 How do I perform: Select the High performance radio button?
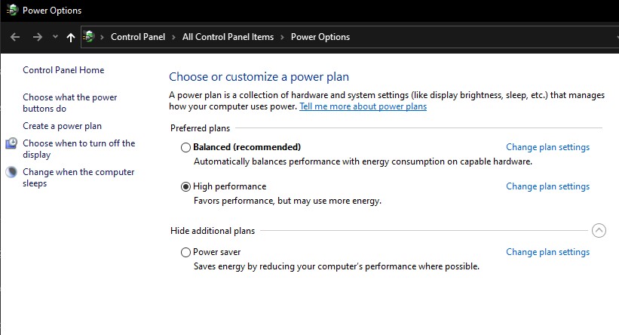(x=185, y=186)
